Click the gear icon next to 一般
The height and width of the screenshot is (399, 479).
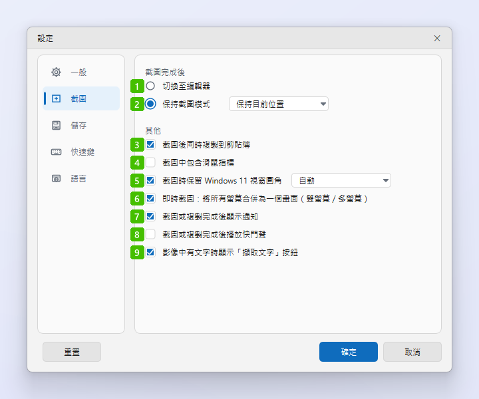pyautogui.click(x=56, y=72)
